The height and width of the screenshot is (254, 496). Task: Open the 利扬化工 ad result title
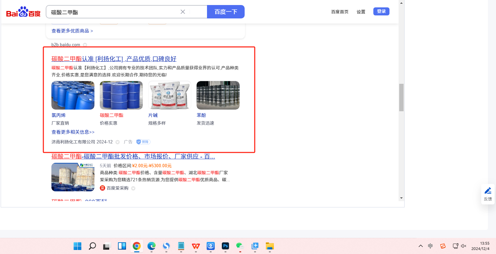(114, 59)
